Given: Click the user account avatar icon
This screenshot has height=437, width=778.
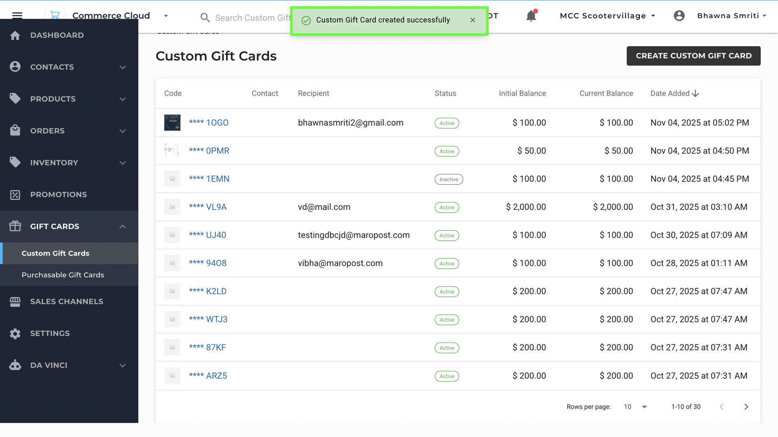Looking at the screenshot, I should point(679,16).
